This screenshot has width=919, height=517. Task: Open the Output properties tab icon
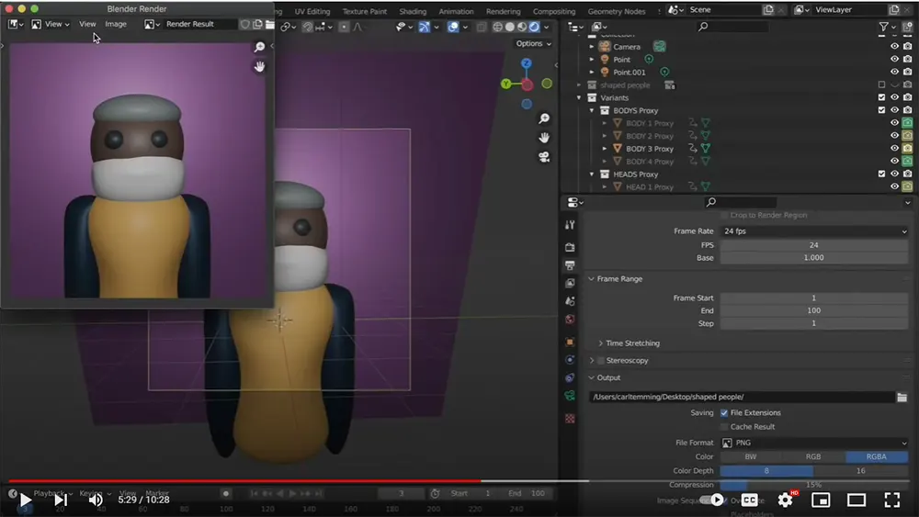tap(570, 265)
